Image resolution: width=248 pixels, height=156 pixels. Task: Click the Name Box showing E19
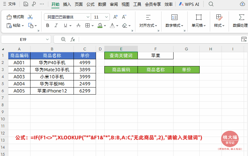(x=23, y=39)
